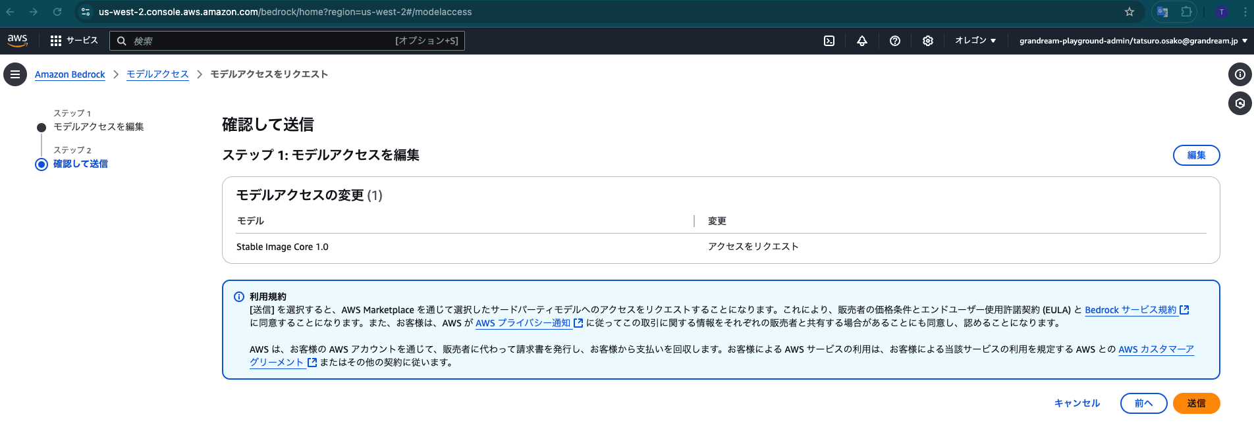Navigate to モデルアクセス breadcrumb
Image resolution: width=1254 pixels, height=429 pixels.
(157, 74)
